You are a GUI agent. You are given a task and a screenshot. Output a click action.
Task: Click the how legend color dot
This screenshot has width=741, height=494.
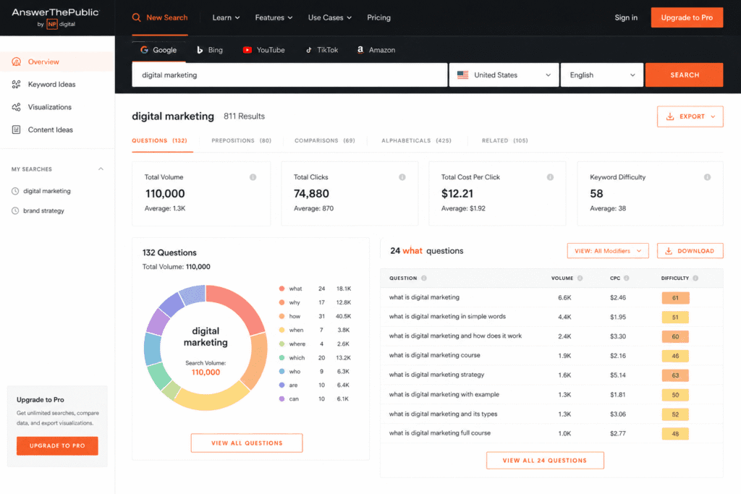click(x=281, y=316)
